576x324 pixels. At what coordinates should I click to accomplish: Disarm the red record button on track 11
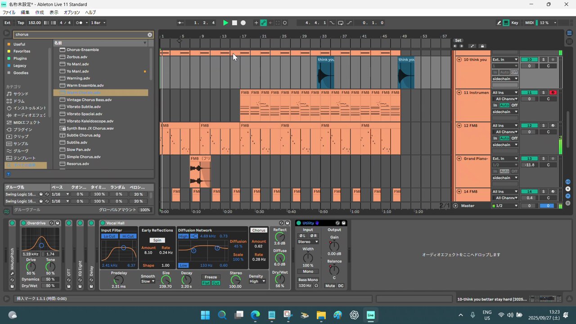(x=553, y=93)
